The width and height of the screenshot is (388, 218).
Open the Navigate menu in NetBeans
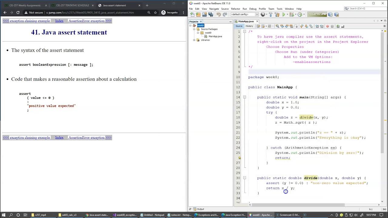coord(214,9)
